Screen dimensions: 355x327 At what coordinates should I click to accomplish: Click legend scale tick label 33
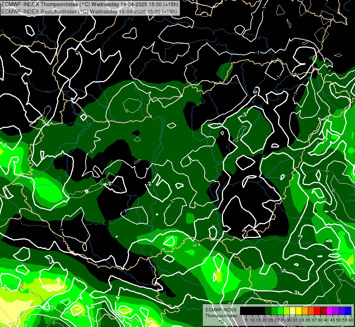(302, 320)
